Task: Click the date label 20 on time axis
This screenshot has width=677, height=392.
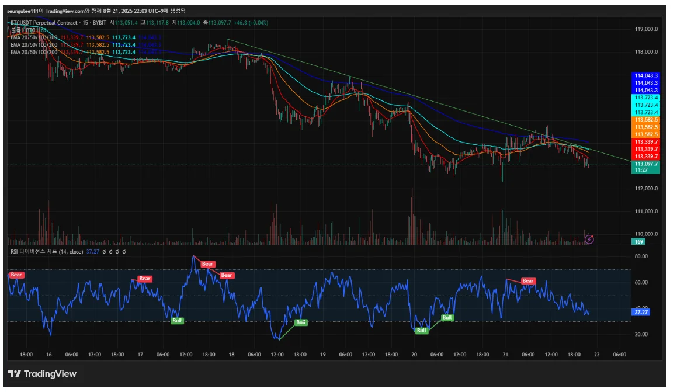Action: click(414, 355)
